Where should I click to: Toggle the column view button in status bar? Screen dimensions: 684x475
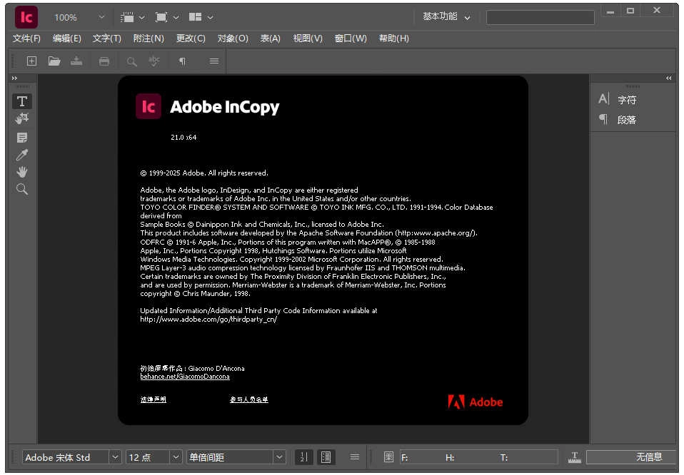click(x=326, y=457)
